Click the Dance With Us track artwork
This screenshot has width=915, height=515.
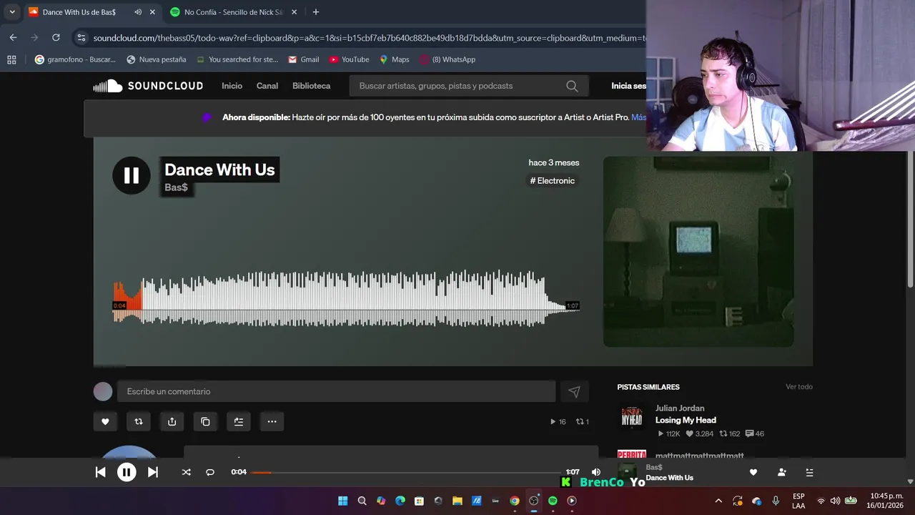coord(698,252)
